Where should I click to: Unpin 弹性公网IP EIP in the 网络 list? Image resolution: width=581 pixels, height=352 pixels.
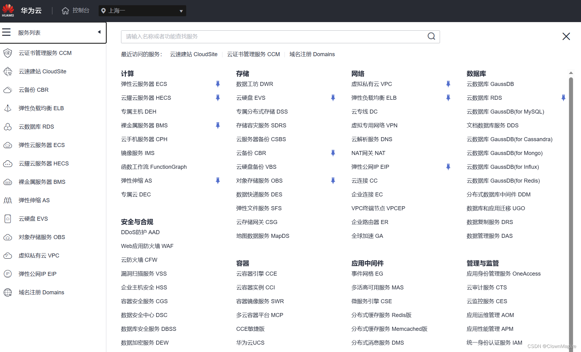448,167
